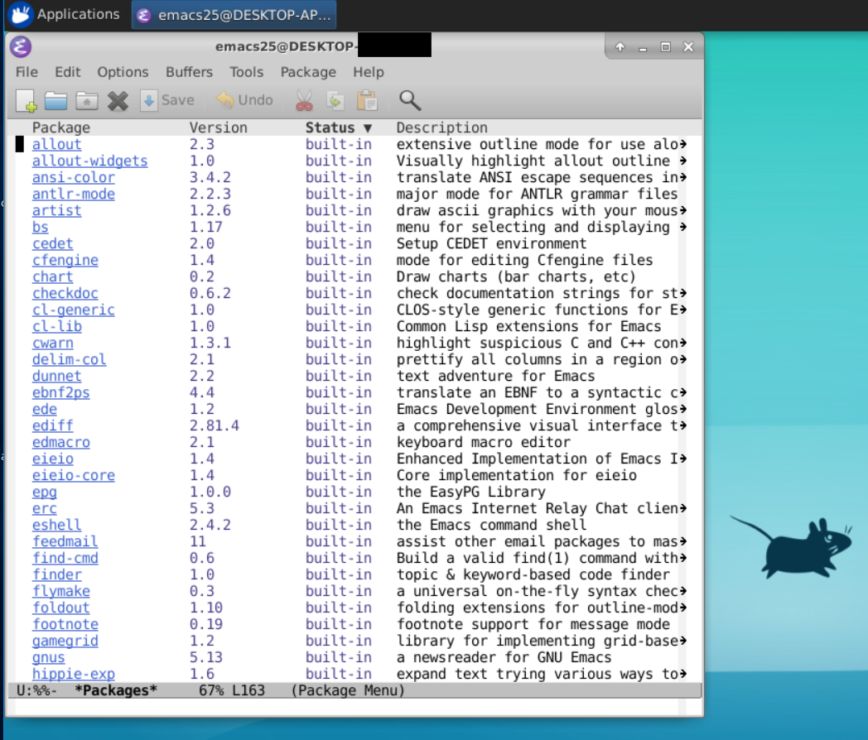Open the eieio package link
Screen dimensions: 868x740
(x=52, y=459)
